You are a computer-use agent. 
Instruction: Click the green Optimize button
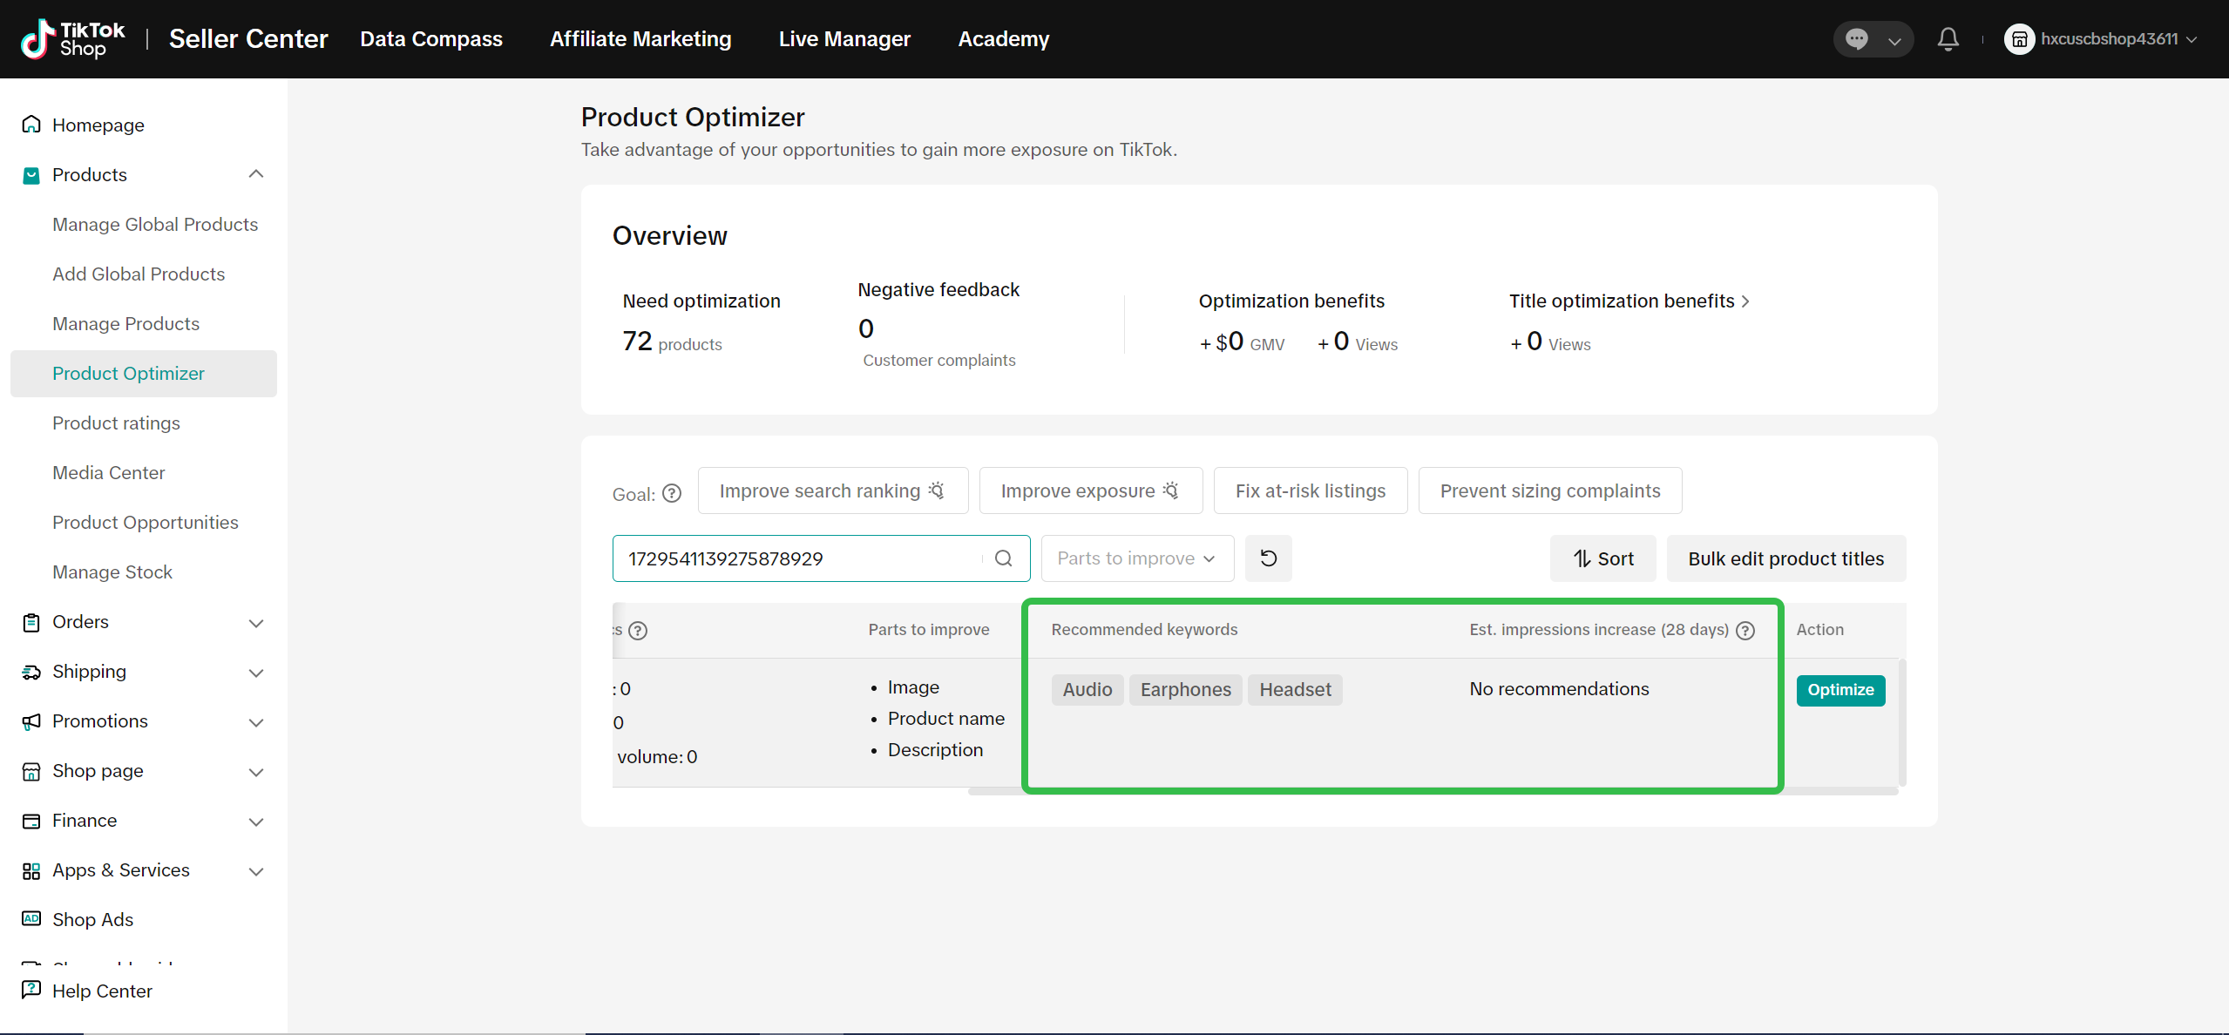pyautogui.click(x=1840, y=690)
